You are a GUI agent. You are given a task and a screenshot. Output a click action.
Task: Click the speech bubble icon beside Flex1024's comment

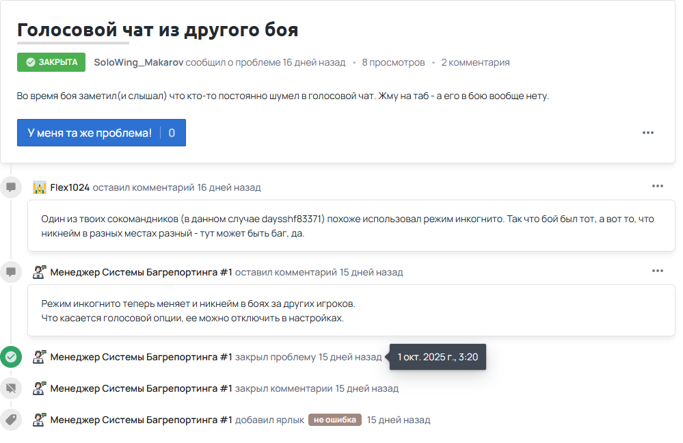click(11, 187)
